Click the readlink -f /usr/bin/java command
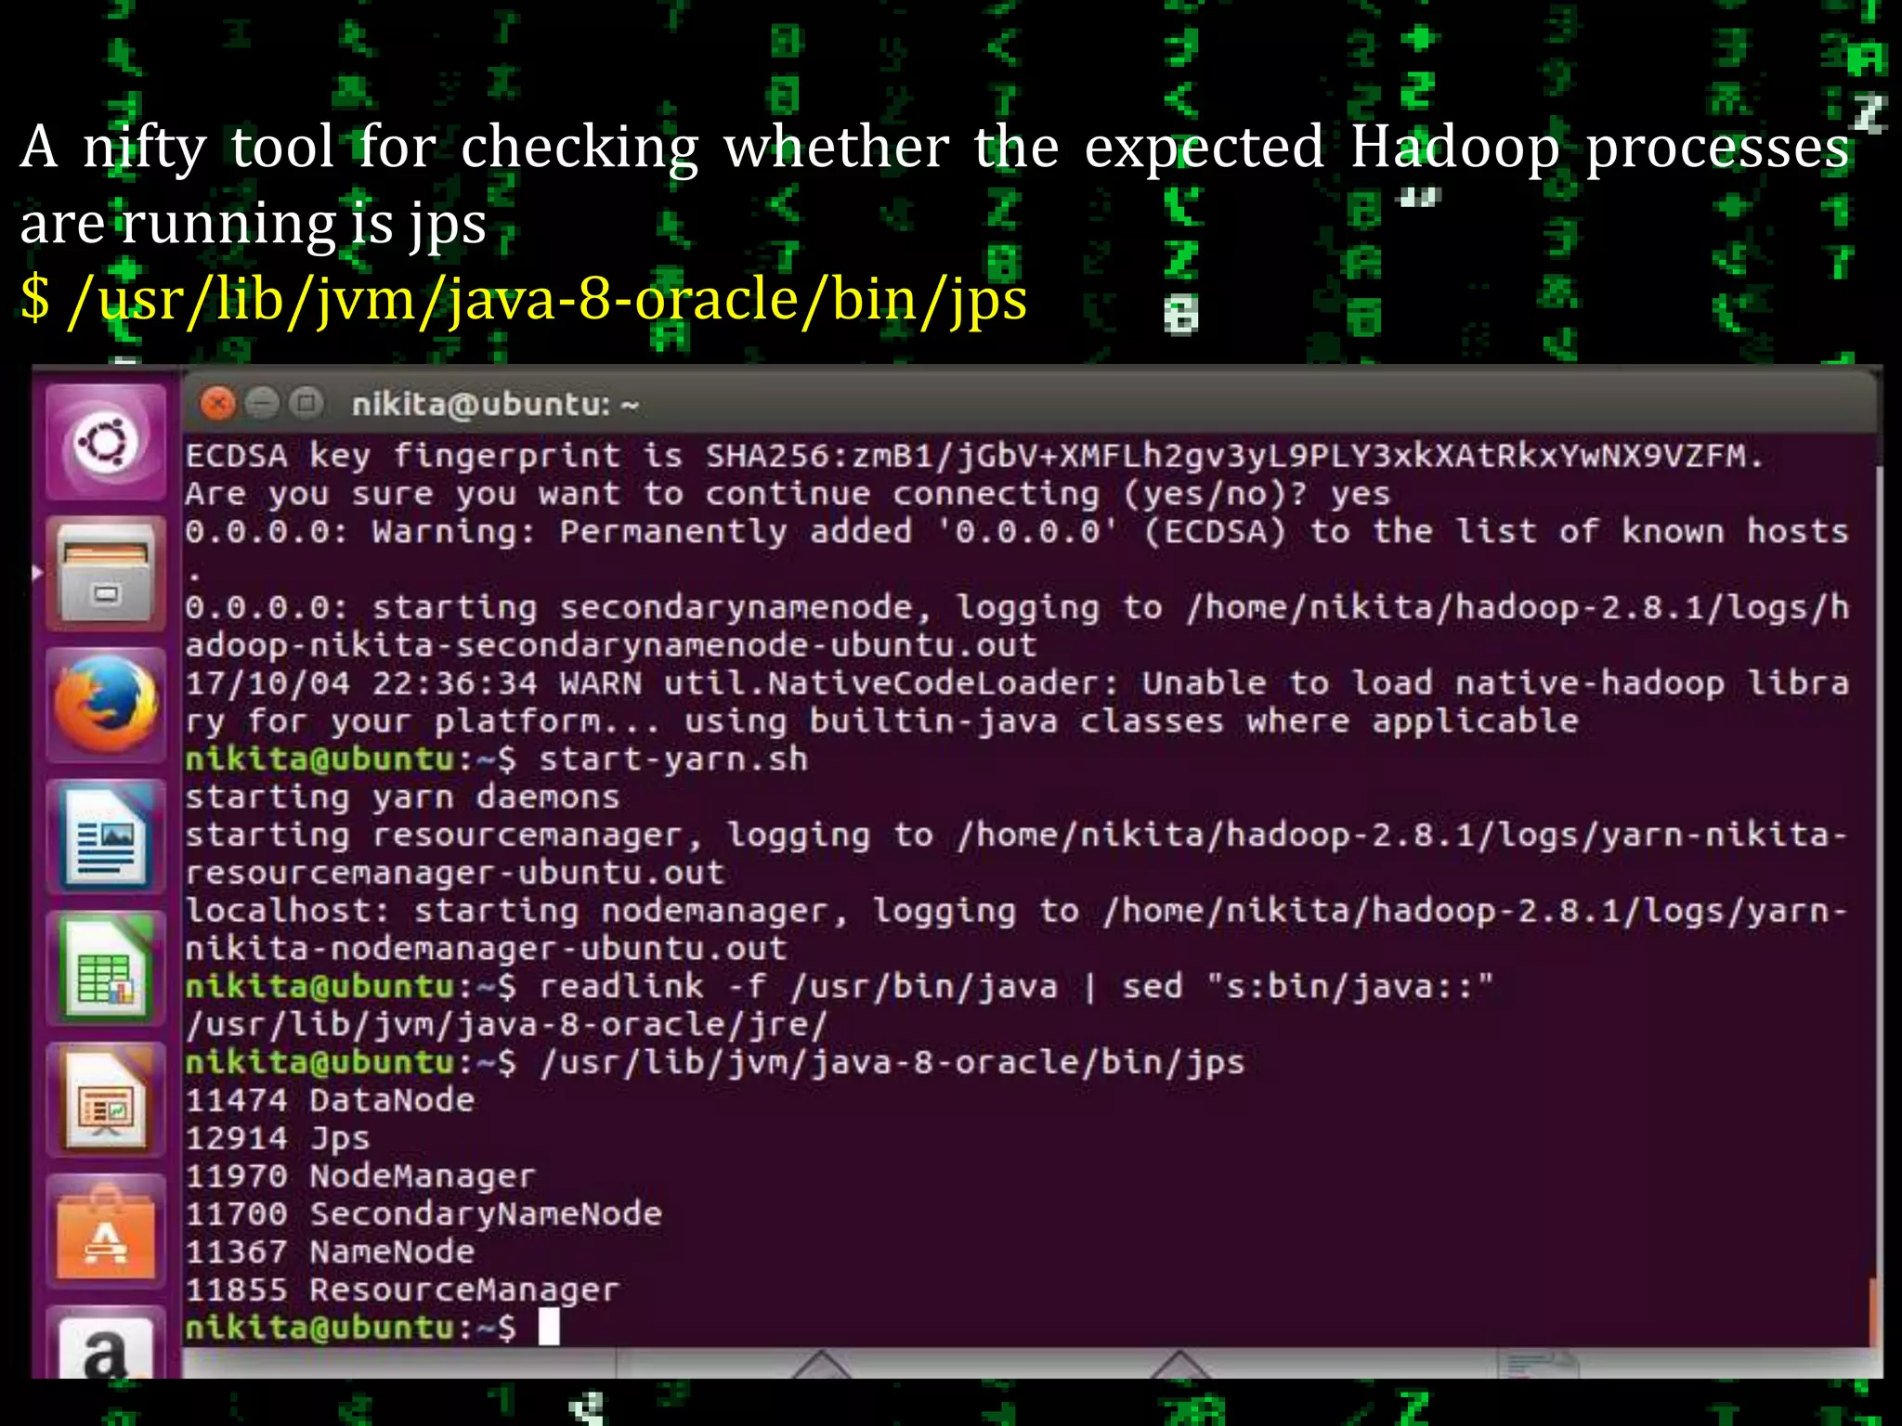 pos(1016,987)
